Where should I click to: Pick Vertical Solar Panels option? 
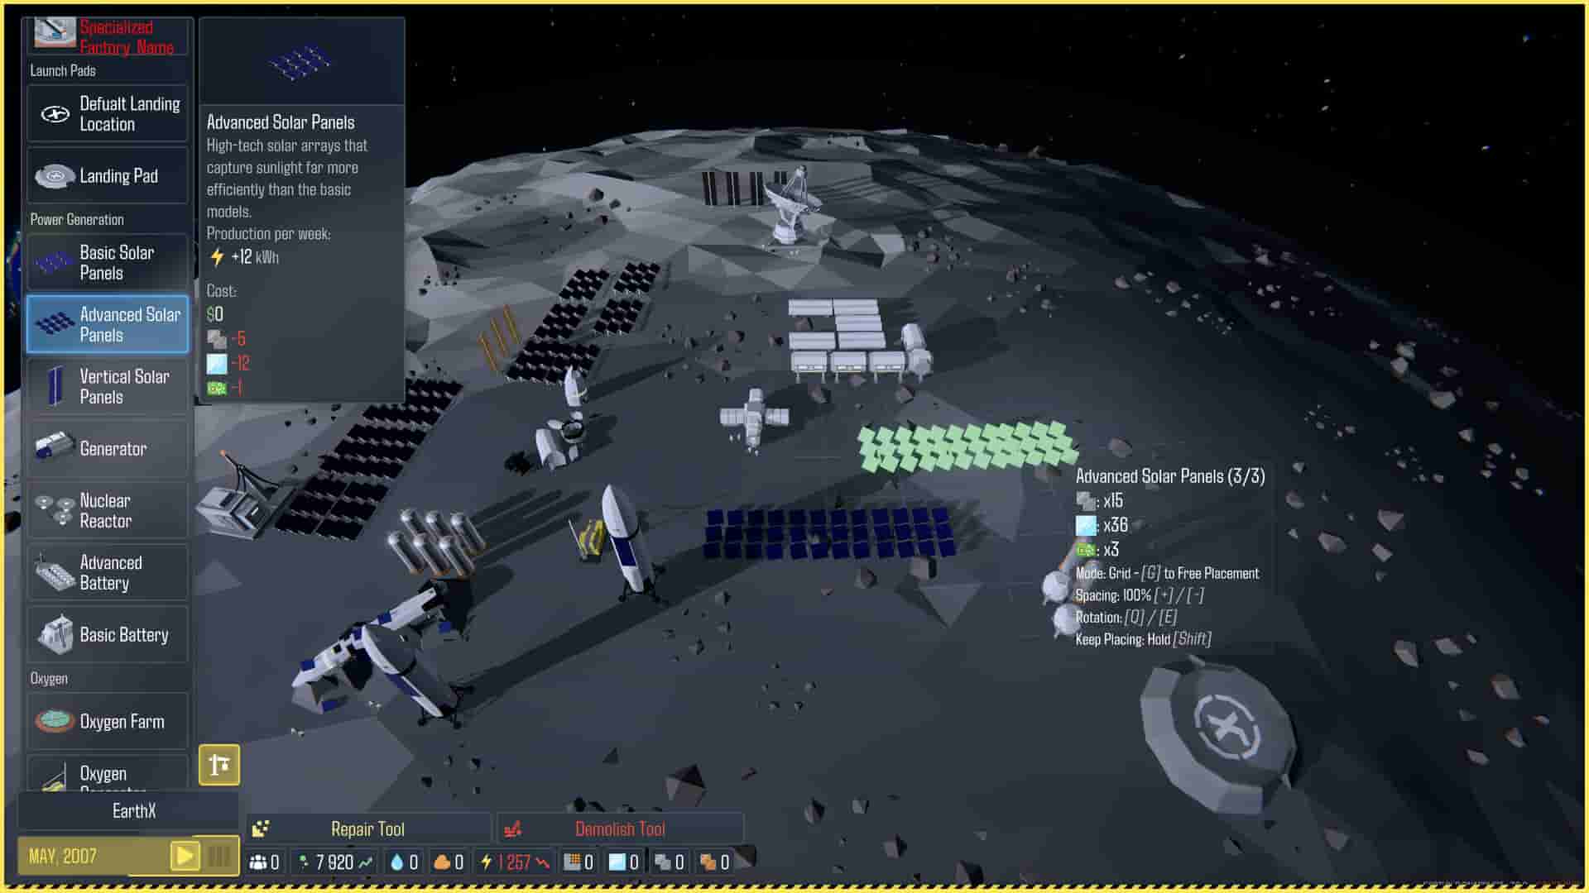point(108,387)
